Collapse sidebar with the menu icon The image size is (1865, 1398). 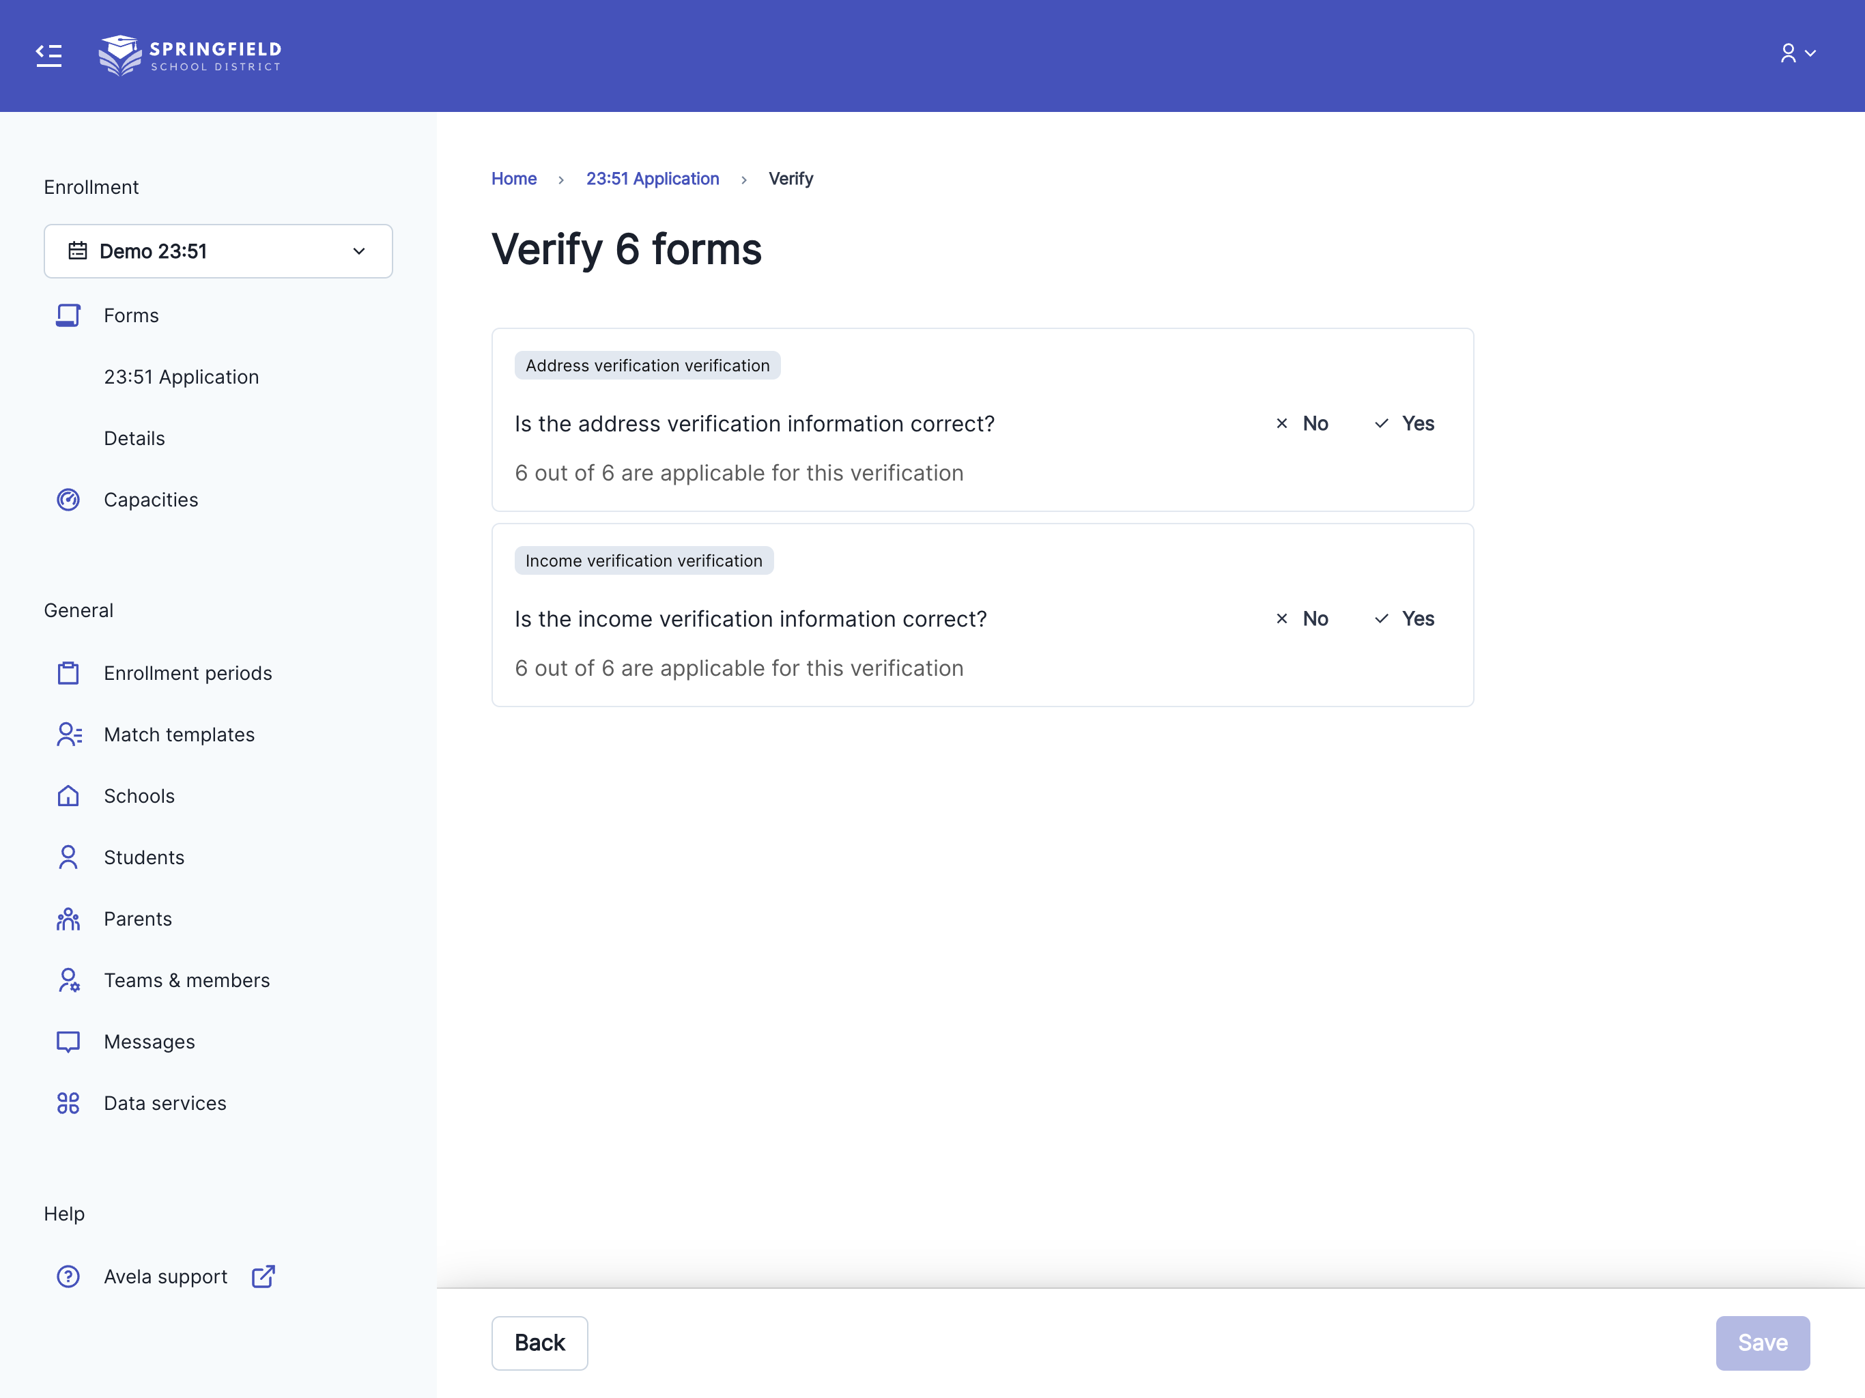coord(49,56)
